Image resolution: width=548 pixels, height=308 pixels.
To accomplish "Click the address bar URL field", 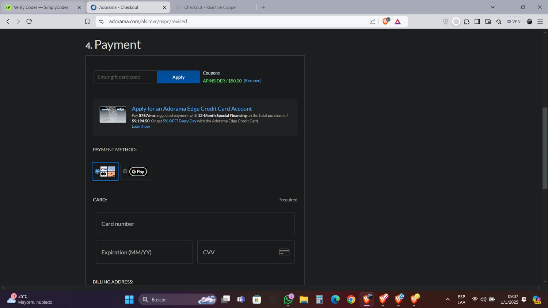I will (234, 22).
